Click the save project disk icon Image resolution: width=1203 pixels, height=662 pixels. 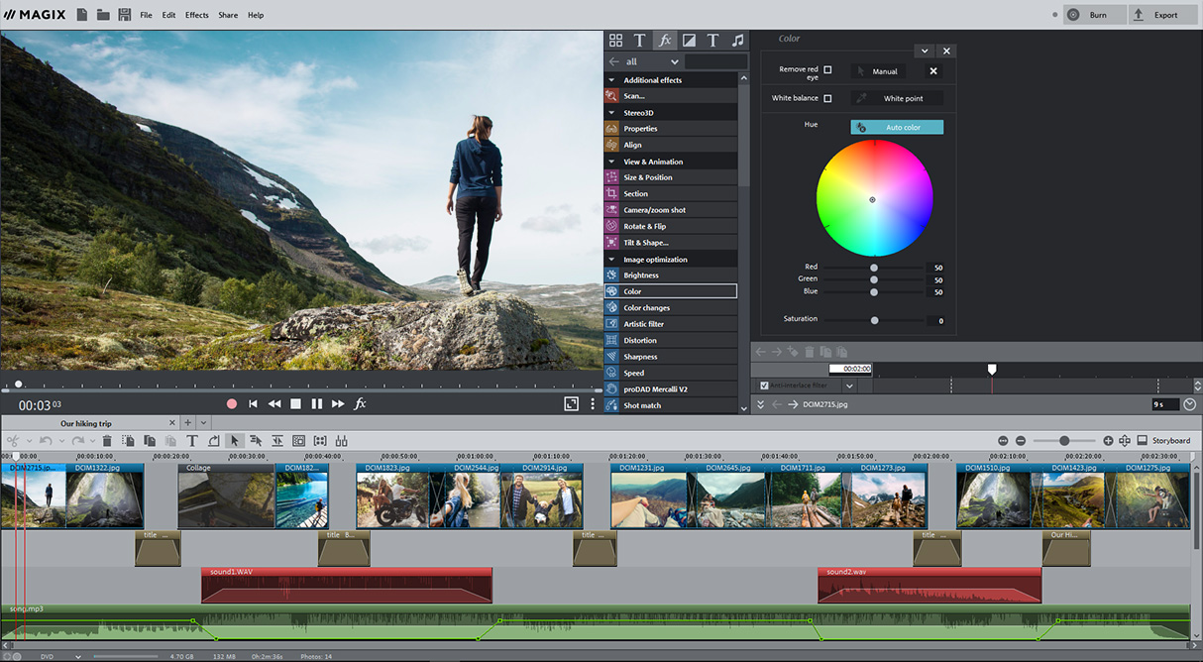(124, 15)
